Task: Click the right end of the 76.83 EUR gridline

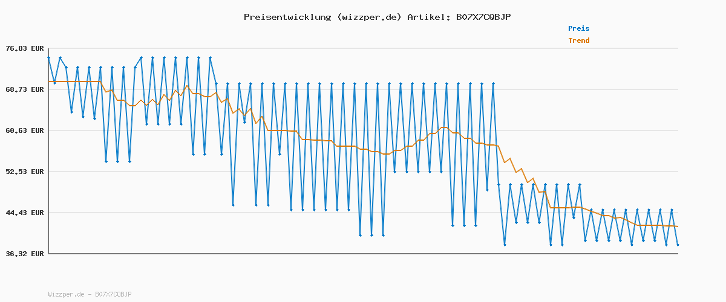Action: pyautogui.click(x=678, y=48)
